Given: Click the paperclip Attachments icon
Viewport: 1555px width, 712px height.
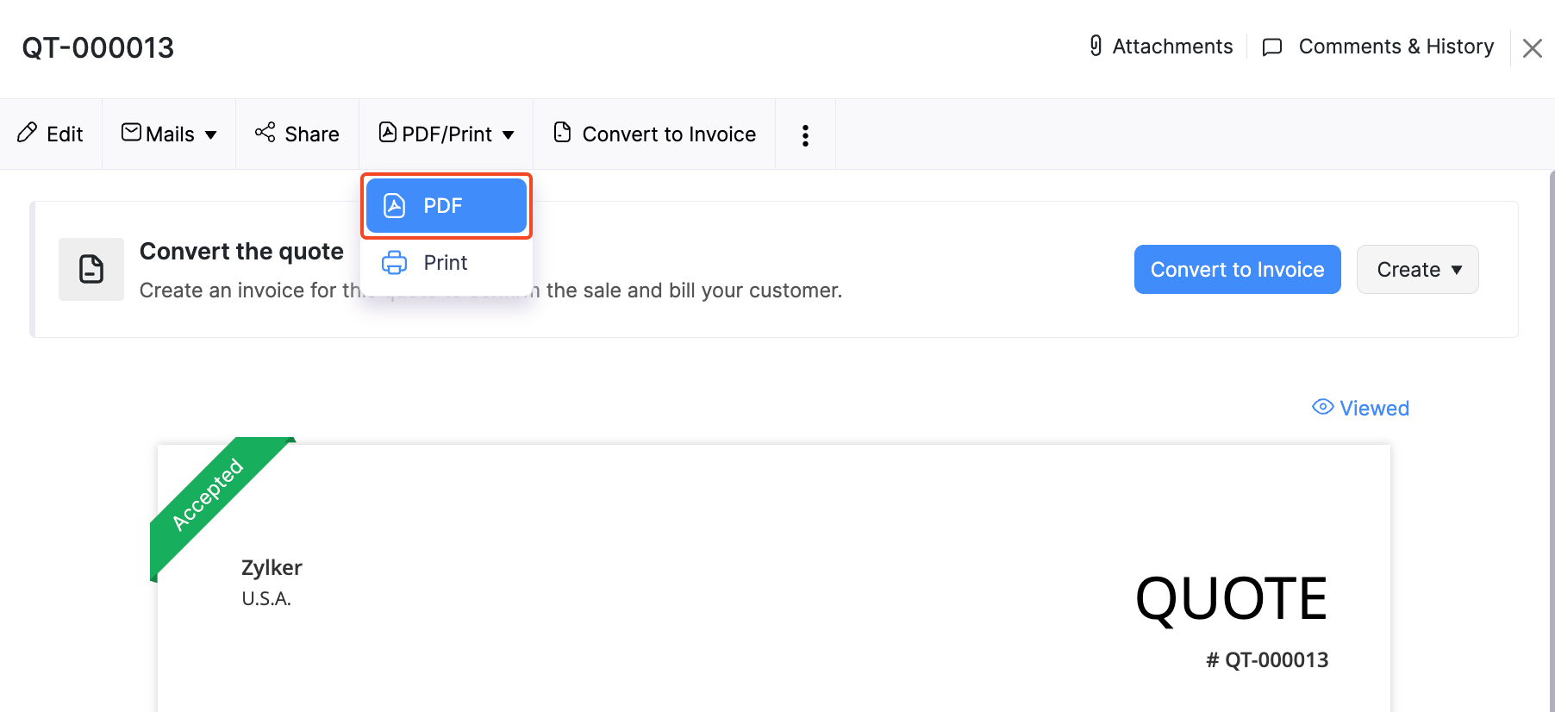Looking at the screenshot, I should coord(1096,46).
